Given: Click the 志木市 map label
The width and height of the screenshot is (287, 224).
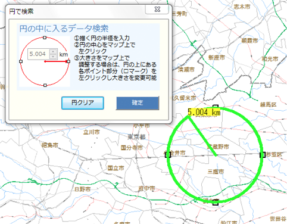Looking at the screenshot, I should [242, 7].
